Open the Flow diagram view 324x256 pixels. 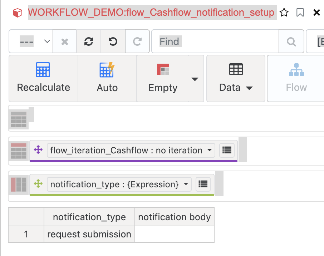(x=296, y=78)
